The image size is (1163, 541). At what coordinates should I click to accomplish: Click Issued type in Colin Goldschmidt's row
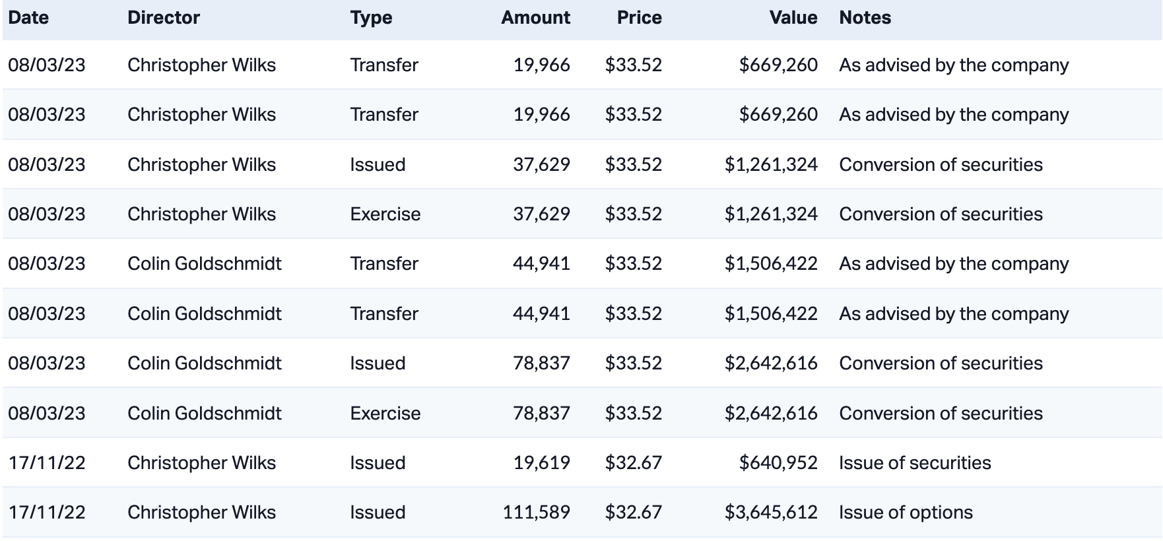(378, 363)
